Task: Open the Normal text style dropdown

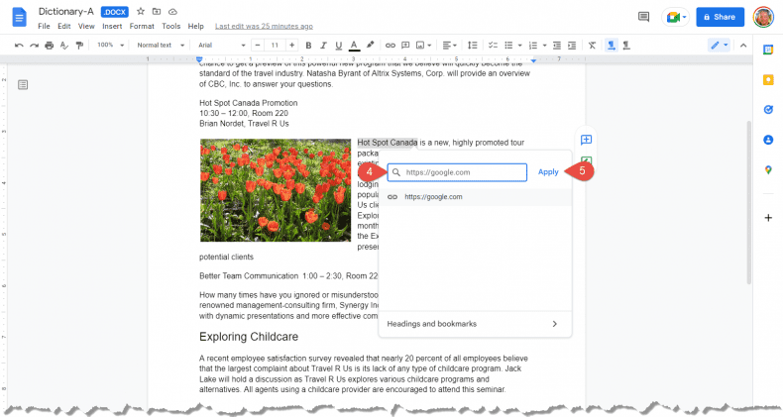Action: 159,46
